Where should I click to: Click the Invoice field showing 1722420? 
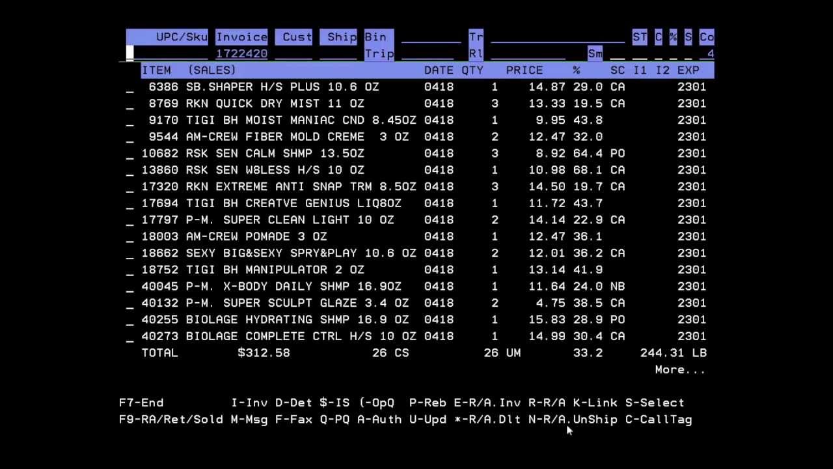(241, 53)
